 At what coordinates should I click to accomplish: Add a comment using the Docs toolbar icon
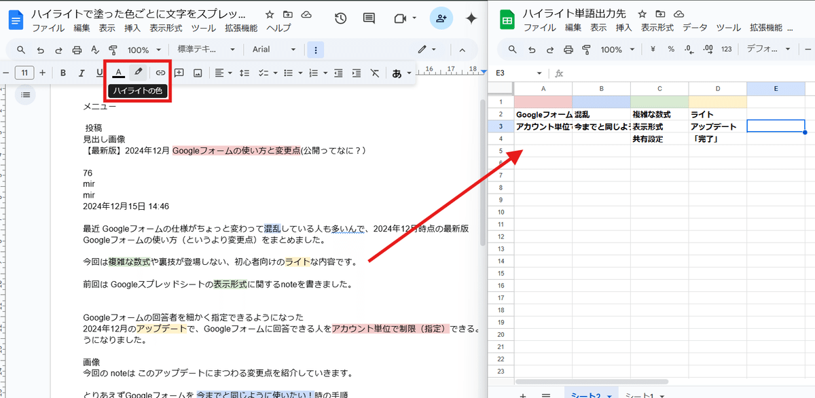(x=179, y=73)
